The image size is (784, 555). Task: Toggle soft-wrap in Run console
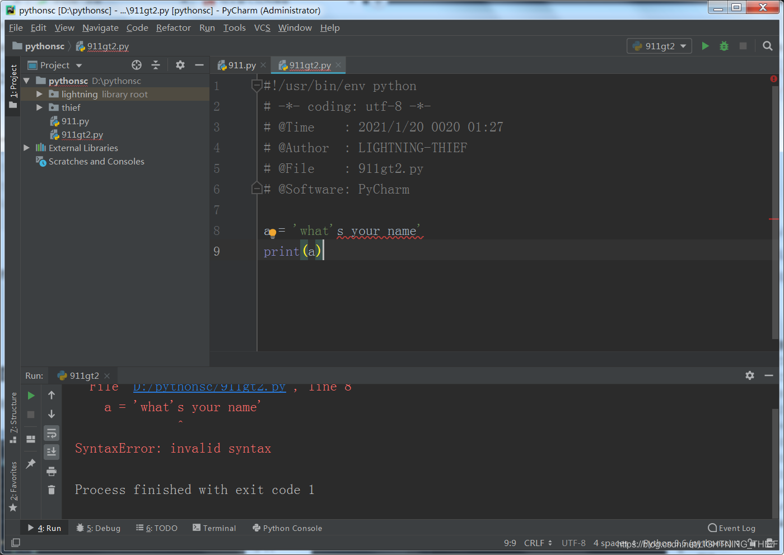(x=52, y=433)
